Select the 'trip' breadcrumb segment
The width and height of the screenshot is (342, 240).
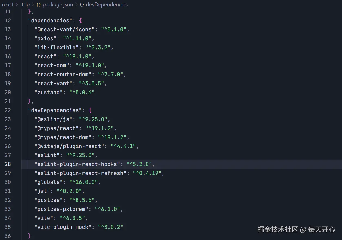coord(26,4)
